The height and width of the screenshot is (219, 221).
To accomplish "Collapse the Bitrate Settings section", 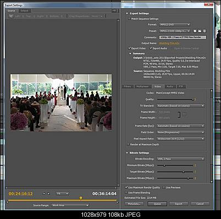I will [x=127, y=153].
